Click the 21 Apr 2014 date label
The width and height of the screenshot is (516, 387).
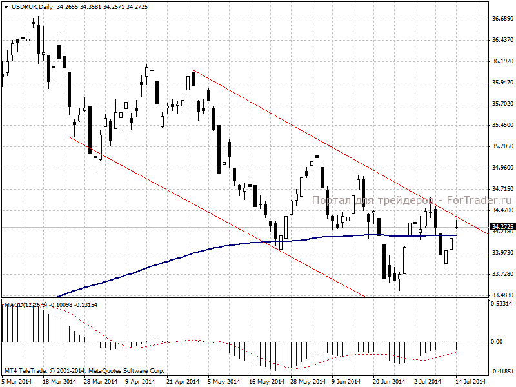(183, 382)
